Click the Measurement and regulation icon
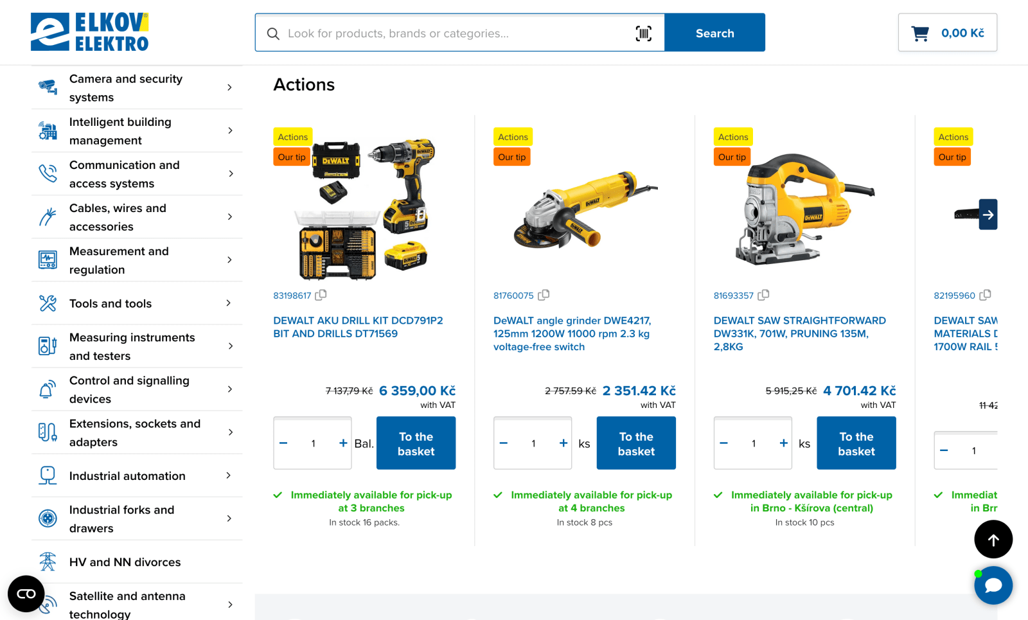Viewport: 1028px width, 620px height. tap(48, 260)
